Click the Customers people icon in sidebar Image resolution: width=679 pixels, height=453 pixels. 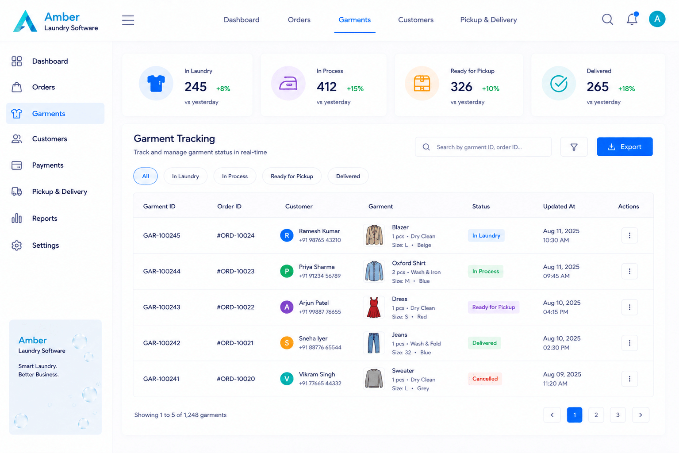(x=17, y=139)
